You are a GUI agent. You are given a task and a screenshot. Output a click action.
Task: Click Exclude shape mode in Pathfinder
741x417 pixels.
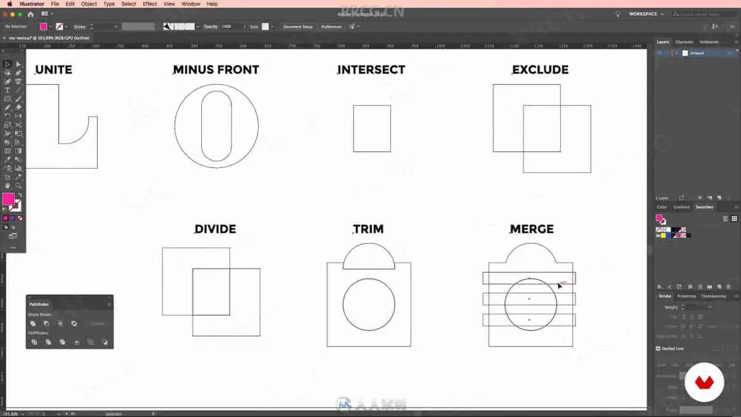74,323
